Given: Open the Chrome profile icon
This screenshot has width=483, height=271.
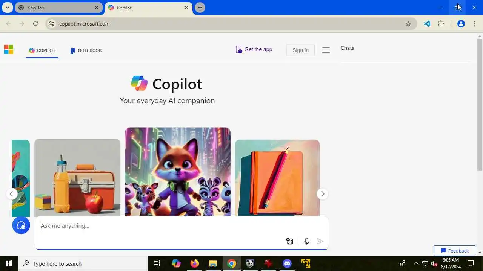Looking at the screenshot, I should (461, 24).
